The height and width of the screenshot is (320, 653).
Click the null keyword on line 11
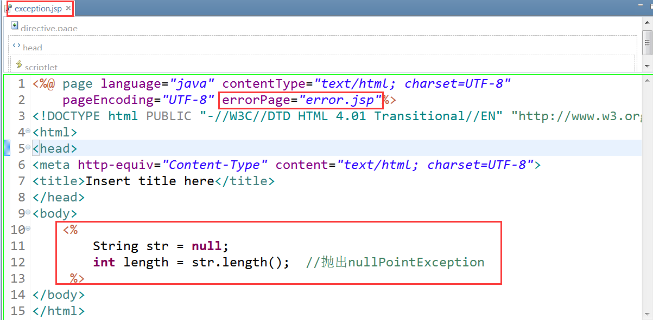pyautogui.click(x=207, y=246)
